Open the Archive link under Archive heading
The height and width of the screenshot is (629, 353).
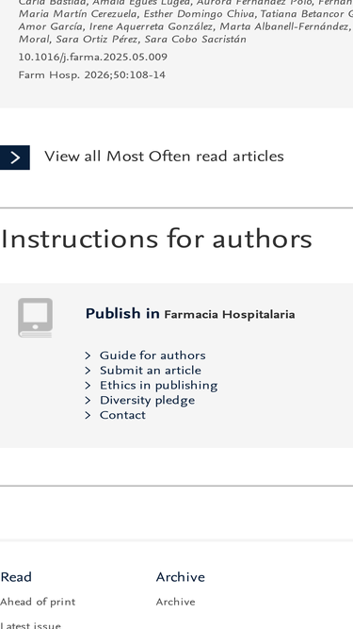pos(176,602)
